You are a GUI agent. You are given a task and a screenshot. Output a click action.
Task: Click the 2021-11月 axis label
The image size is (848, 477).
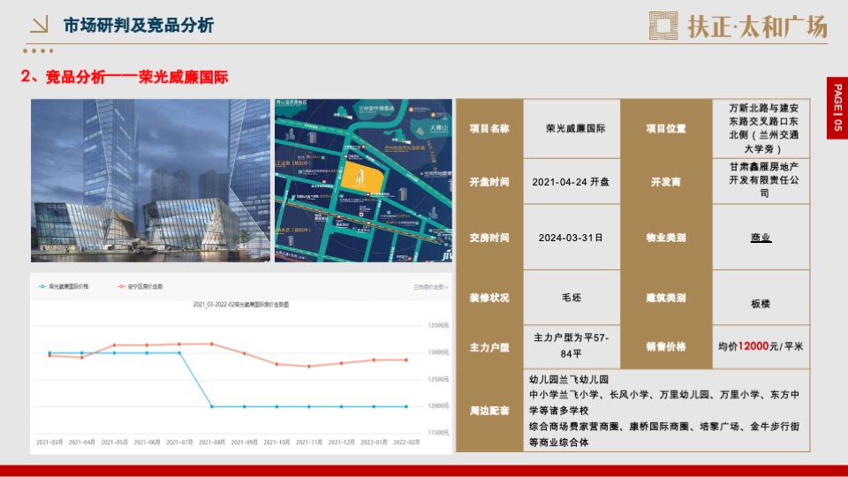click(309, 442)
